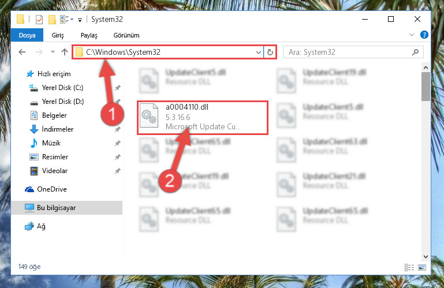Switch to details view icon in status bar
Screen dimensions: 444x288
(x=409, y=267)
